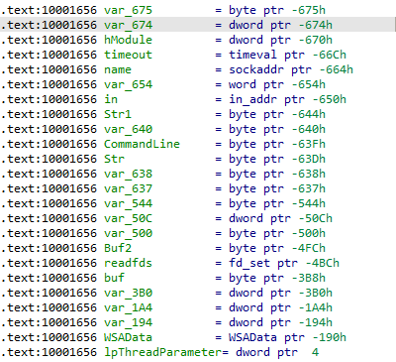This screenshot has height=362, width=396.
Task: Click the CommandLine variable name
Action: pyautogui.click(x=142, y=144)
